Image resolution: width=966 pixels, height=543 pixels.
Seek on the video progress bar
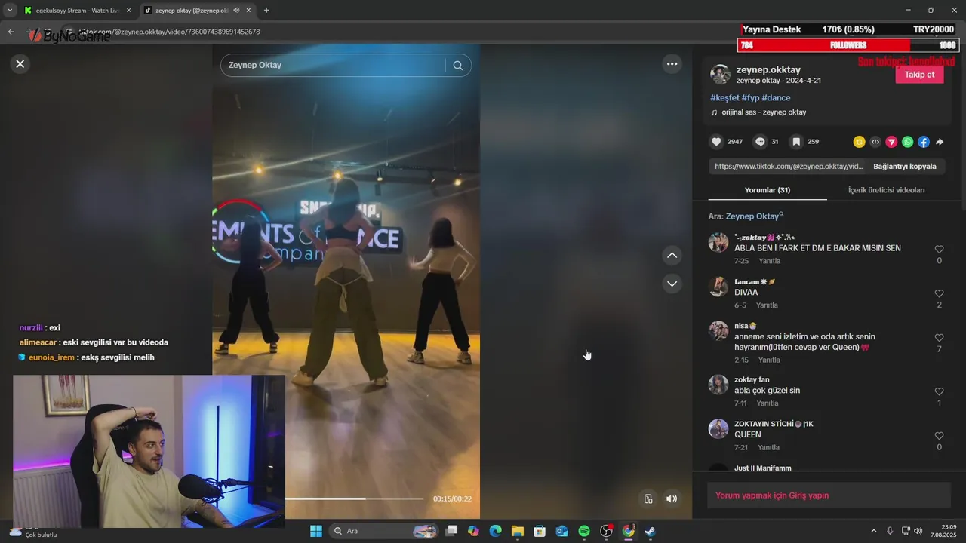tap(354, 499)
